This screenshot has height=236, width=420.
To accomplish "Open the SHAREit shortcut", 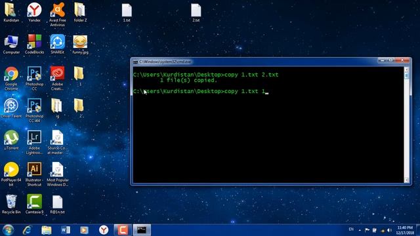I will pos(57,45).
